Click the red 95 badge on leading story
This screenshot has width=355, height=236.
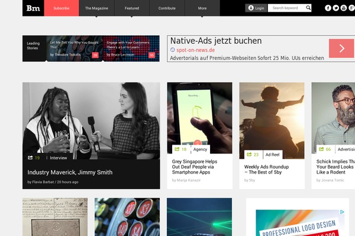[151, 55]
